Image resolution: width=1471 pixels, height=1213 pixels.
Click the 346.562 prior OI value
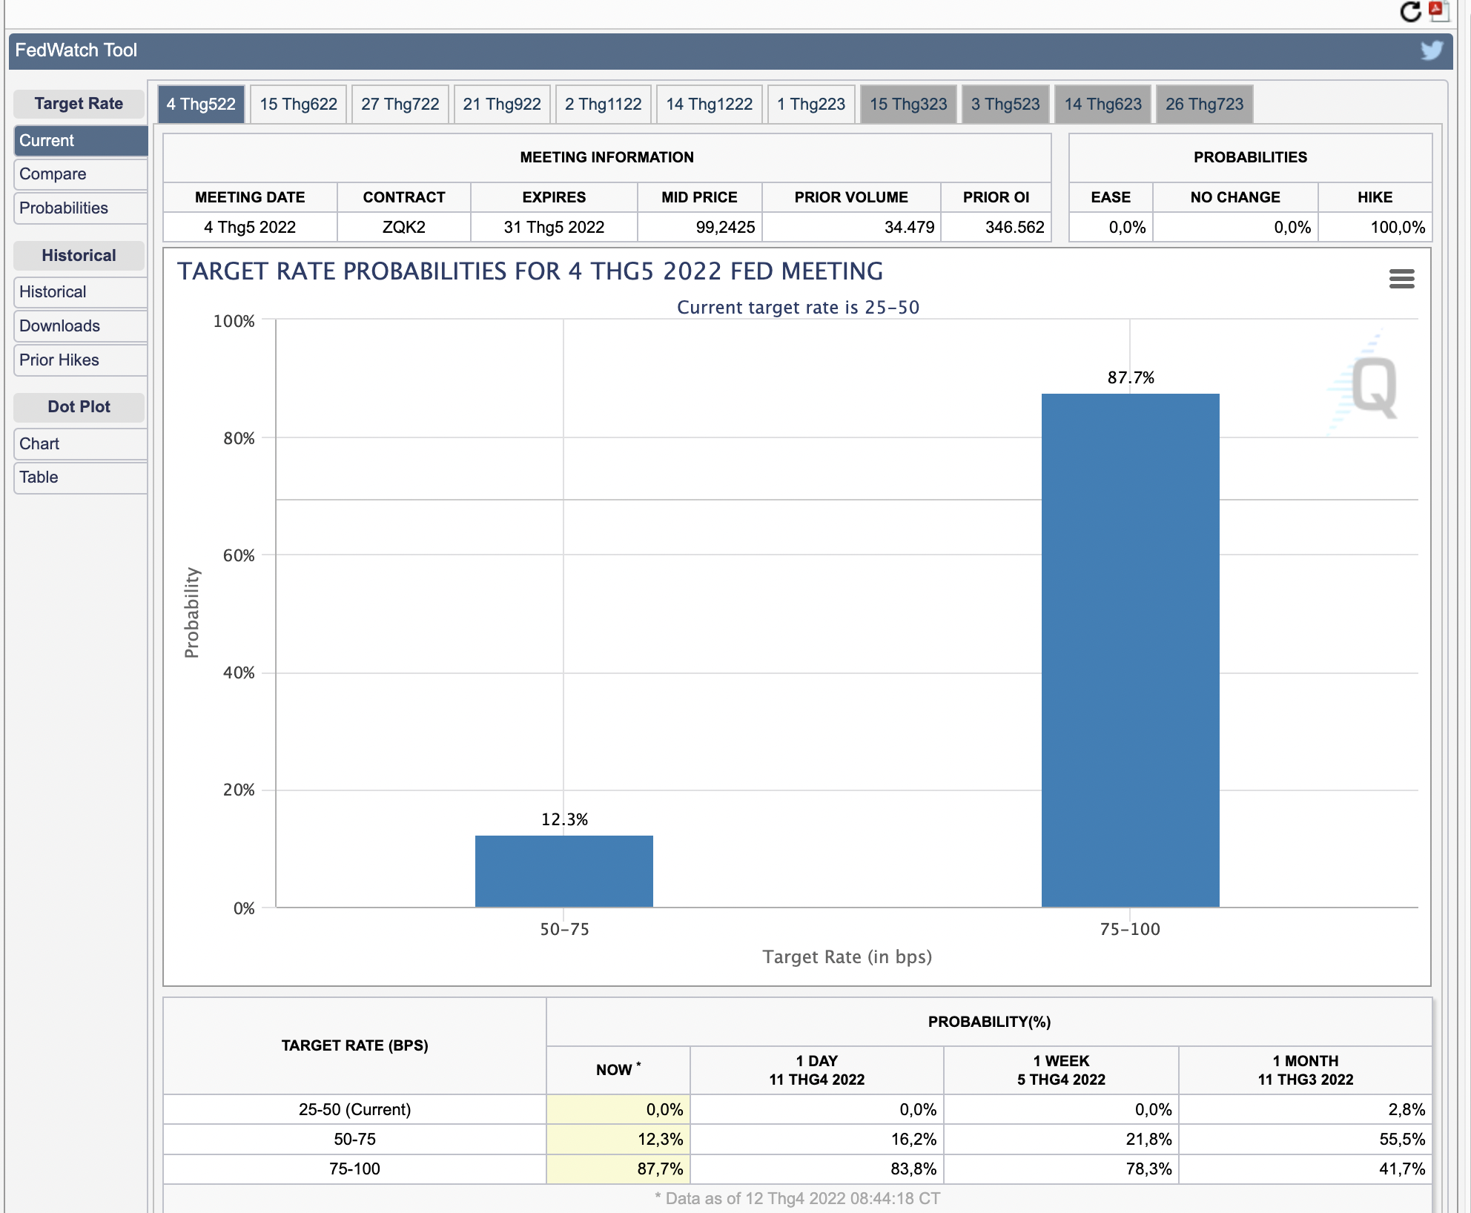(1014, 227)
